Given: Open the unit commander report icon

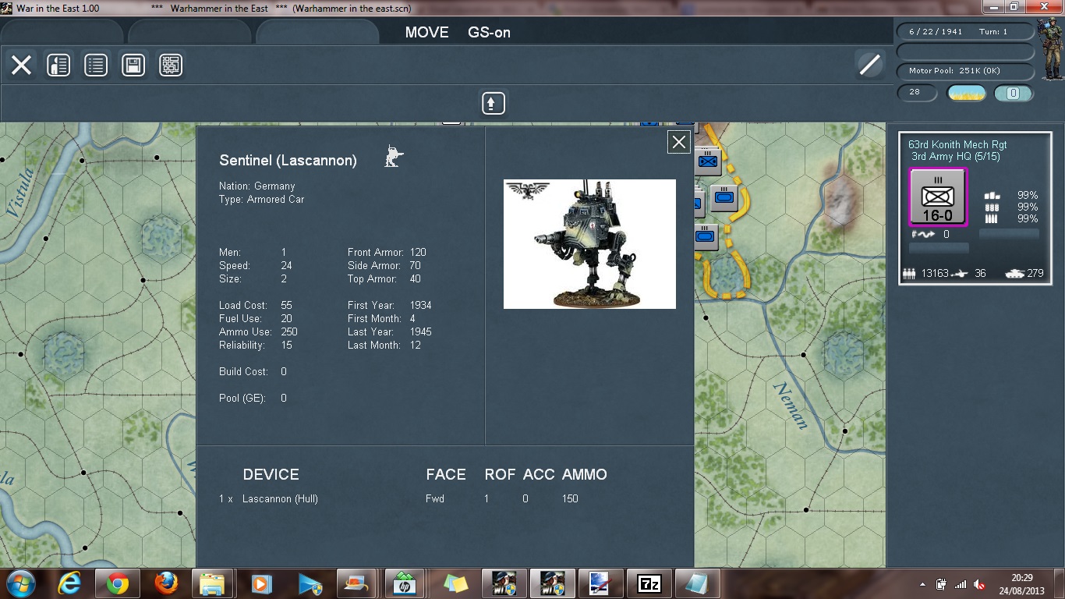Looking at the screenshot, I should pos(58,64).
